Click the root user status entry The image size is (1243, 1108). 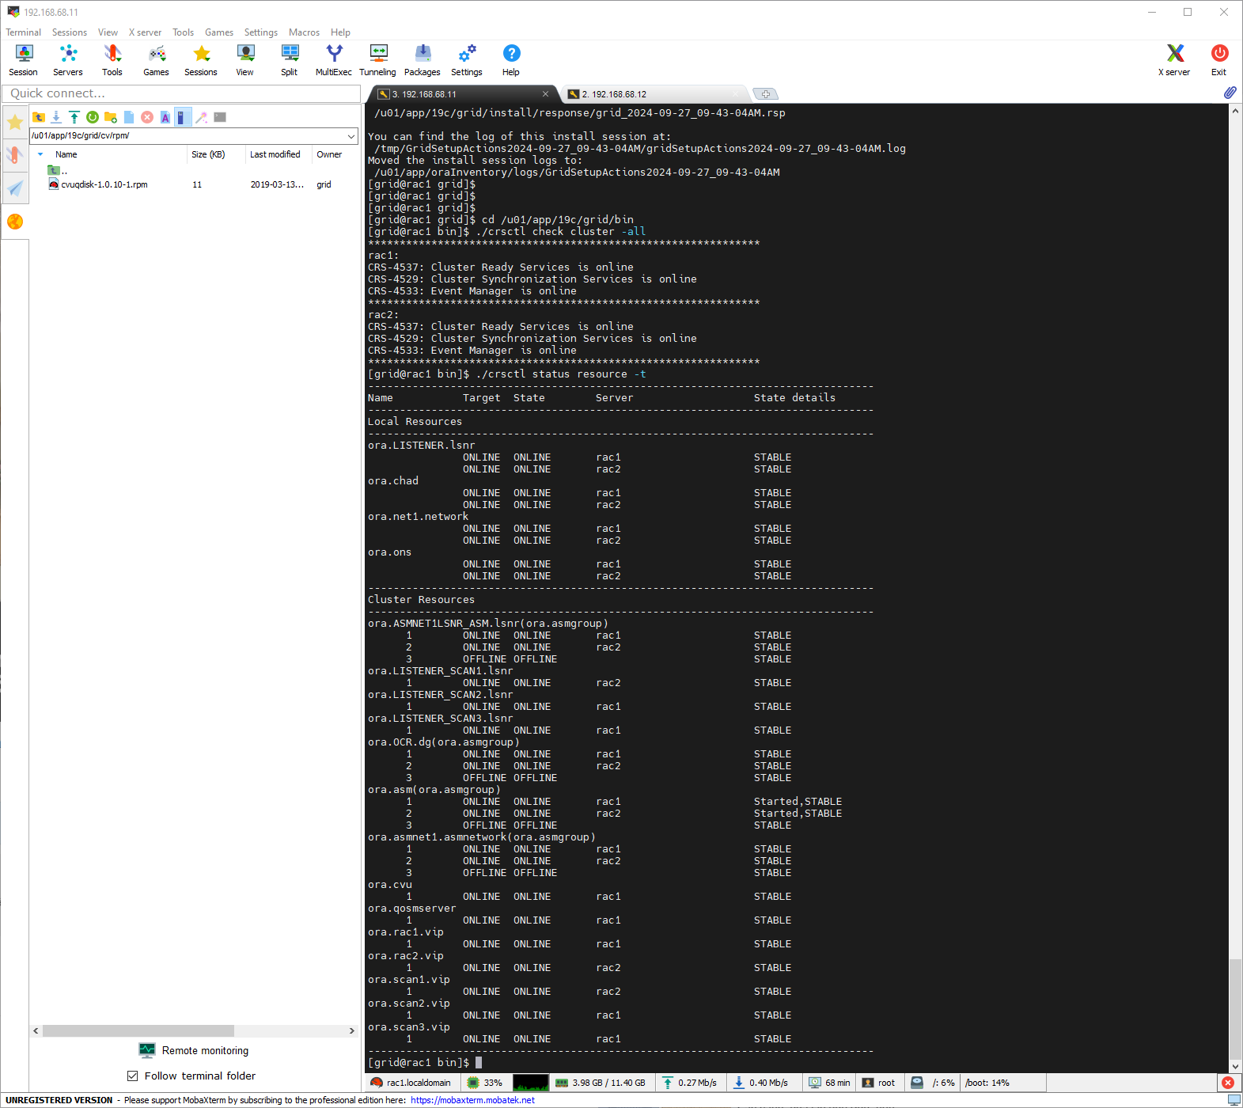click(x=879, y=1083)
